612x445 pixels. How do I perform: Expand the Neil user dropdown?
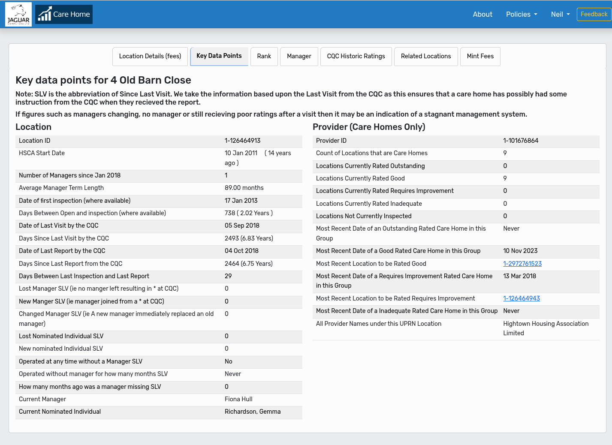tap(560, 14)
